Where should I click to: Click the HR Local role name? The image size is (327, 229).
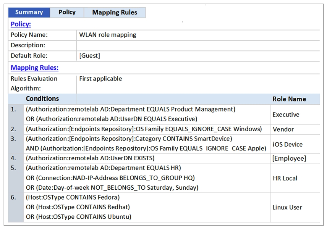tap(285, 178)
